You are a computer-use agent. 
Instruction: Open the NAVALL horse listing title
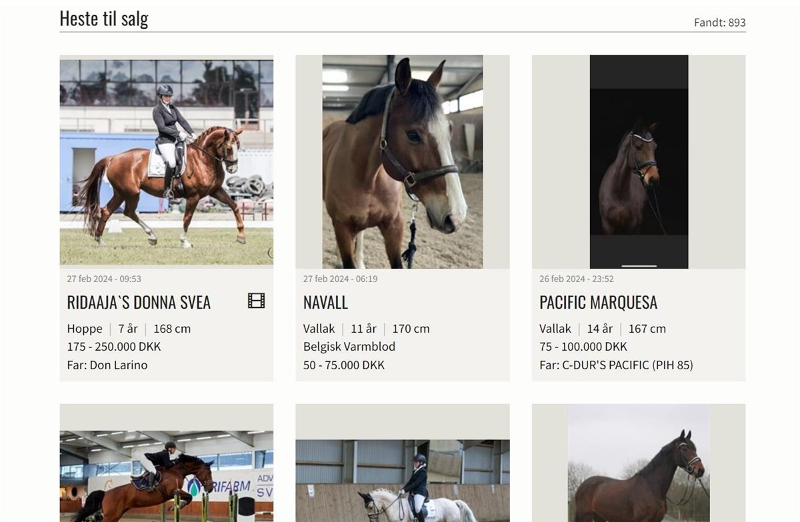click(325, 303)
